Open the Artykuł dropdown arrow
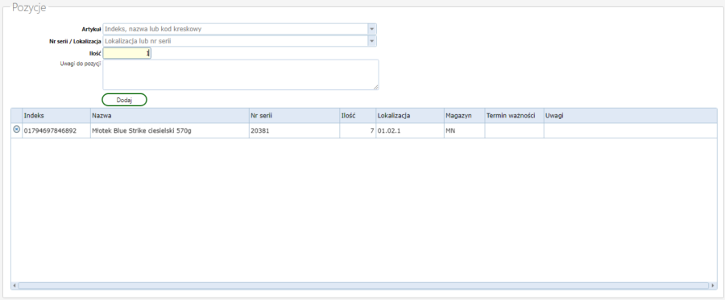Screen dimensions: 725x300 (x=371, y=29)
